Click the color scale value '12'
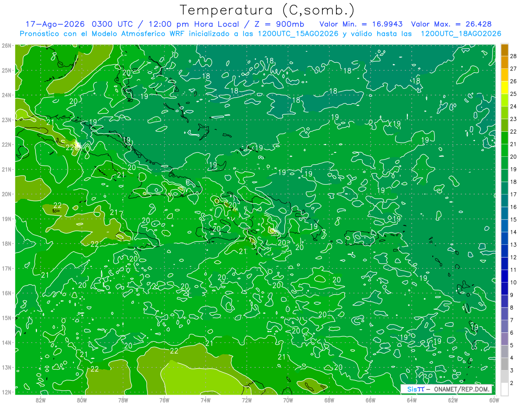This screenshot has width=525, height=406. coord(514,257)
